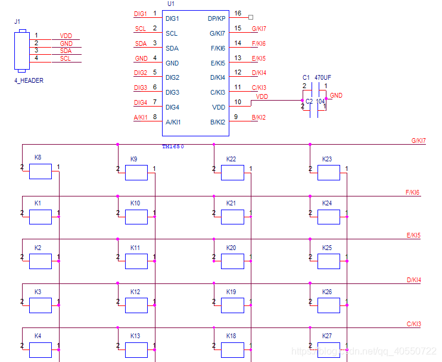Click the E/KI5 label ending the K2 row wire

[413, 236]
